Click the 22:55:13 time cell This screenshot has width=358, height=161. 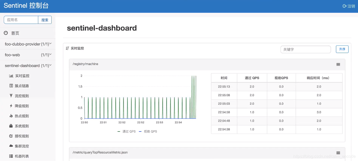click(224, 87)
